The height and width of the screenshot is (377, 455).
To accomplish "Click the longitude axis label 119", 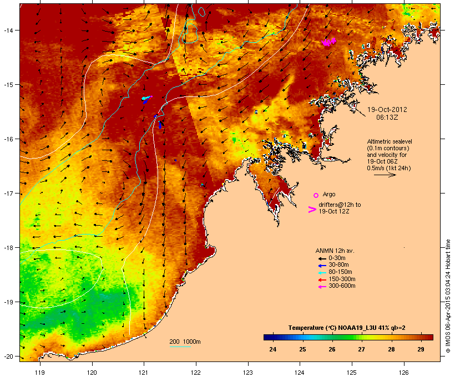I will pos(40,373).
